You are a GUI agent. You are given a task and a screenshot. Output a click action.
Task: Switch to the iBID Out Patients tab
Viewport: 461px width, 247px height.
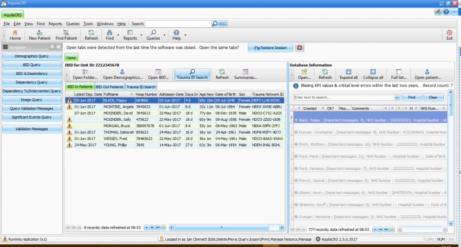coord(109,86)
